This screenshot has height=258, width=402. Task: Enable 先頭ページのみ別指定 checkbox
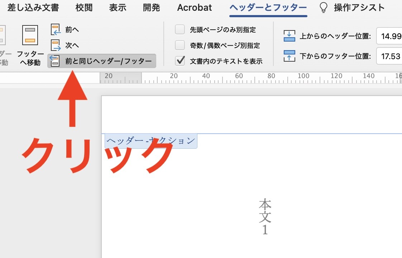tap(180, 29)
